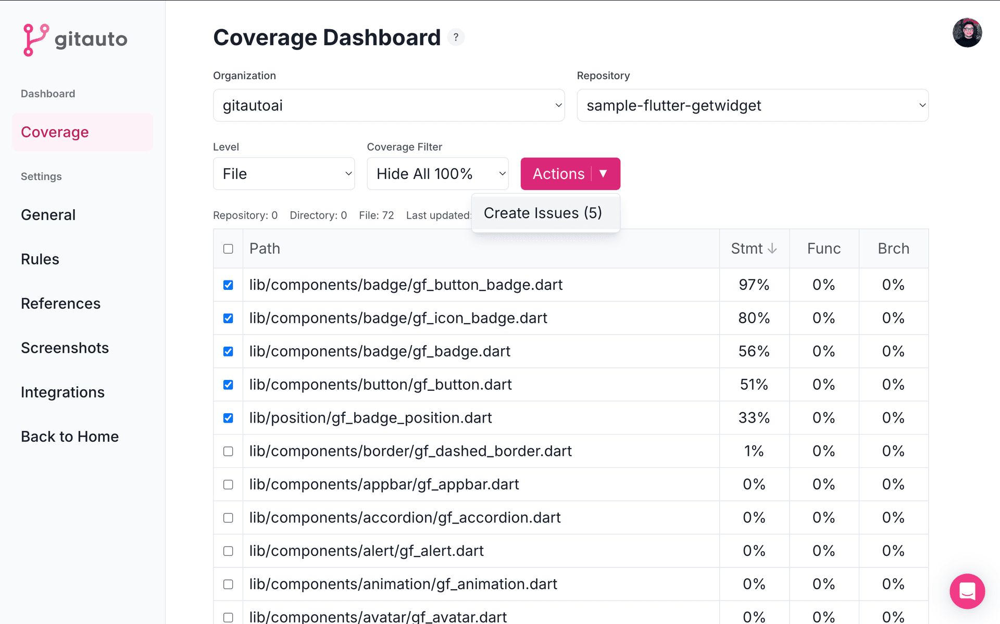Change the Level dropdown from File
The image size is (1000, 624).
284,173
